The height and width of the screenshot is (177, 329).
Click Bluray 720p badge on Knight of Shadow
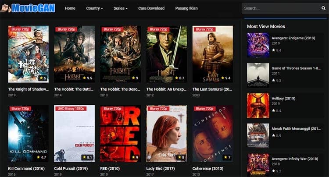pyautogui.click(x=20, y=29)
